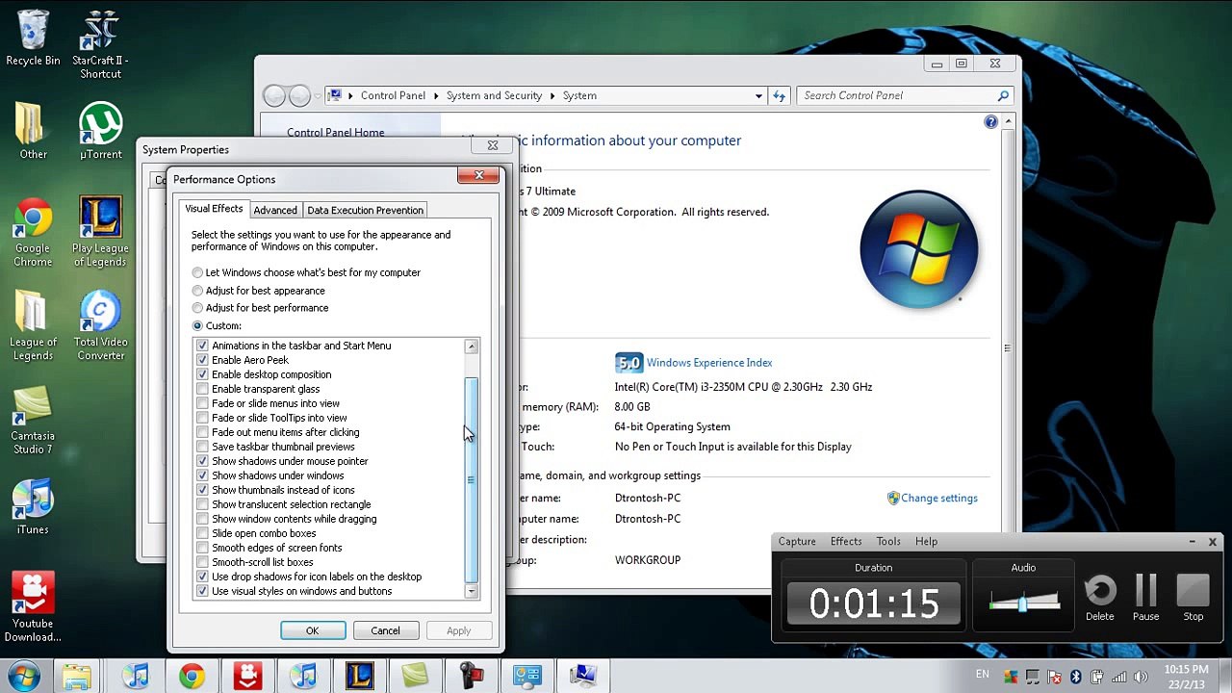This screenshot has width=1232, height=693.
Task: Click the Bluetooth icon in system tray
Action: pyautogui.click(x=1075, y=677)
